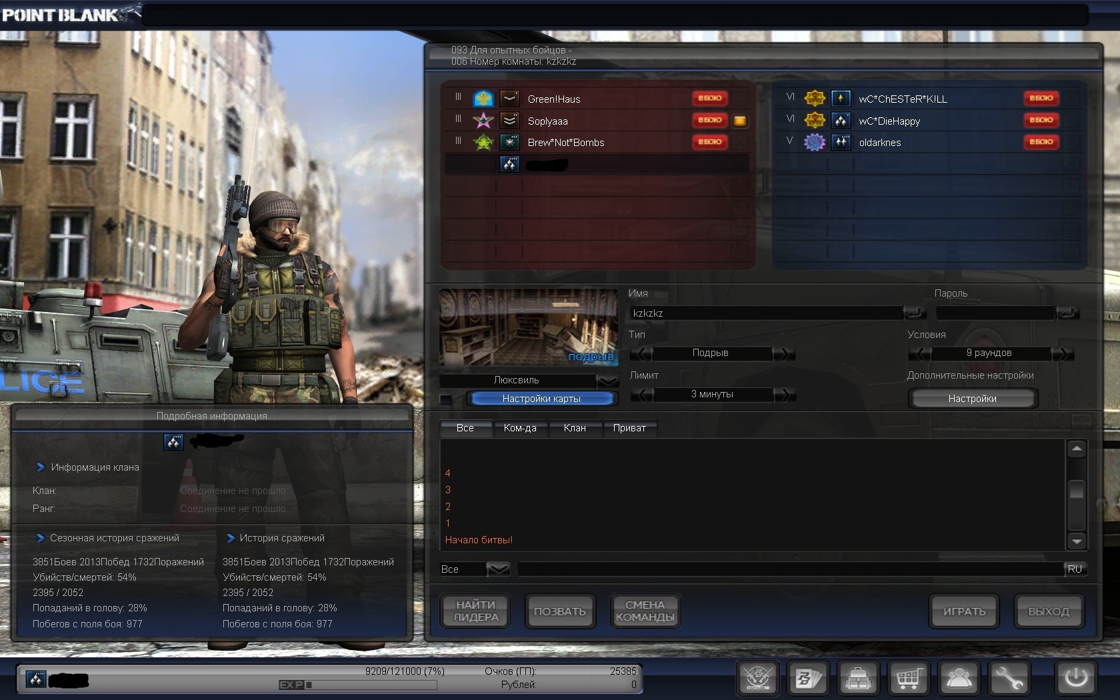Leave the room with ВЫХОД
This screenshot has width=1120, height=700.
click(x=1049, y=611)
